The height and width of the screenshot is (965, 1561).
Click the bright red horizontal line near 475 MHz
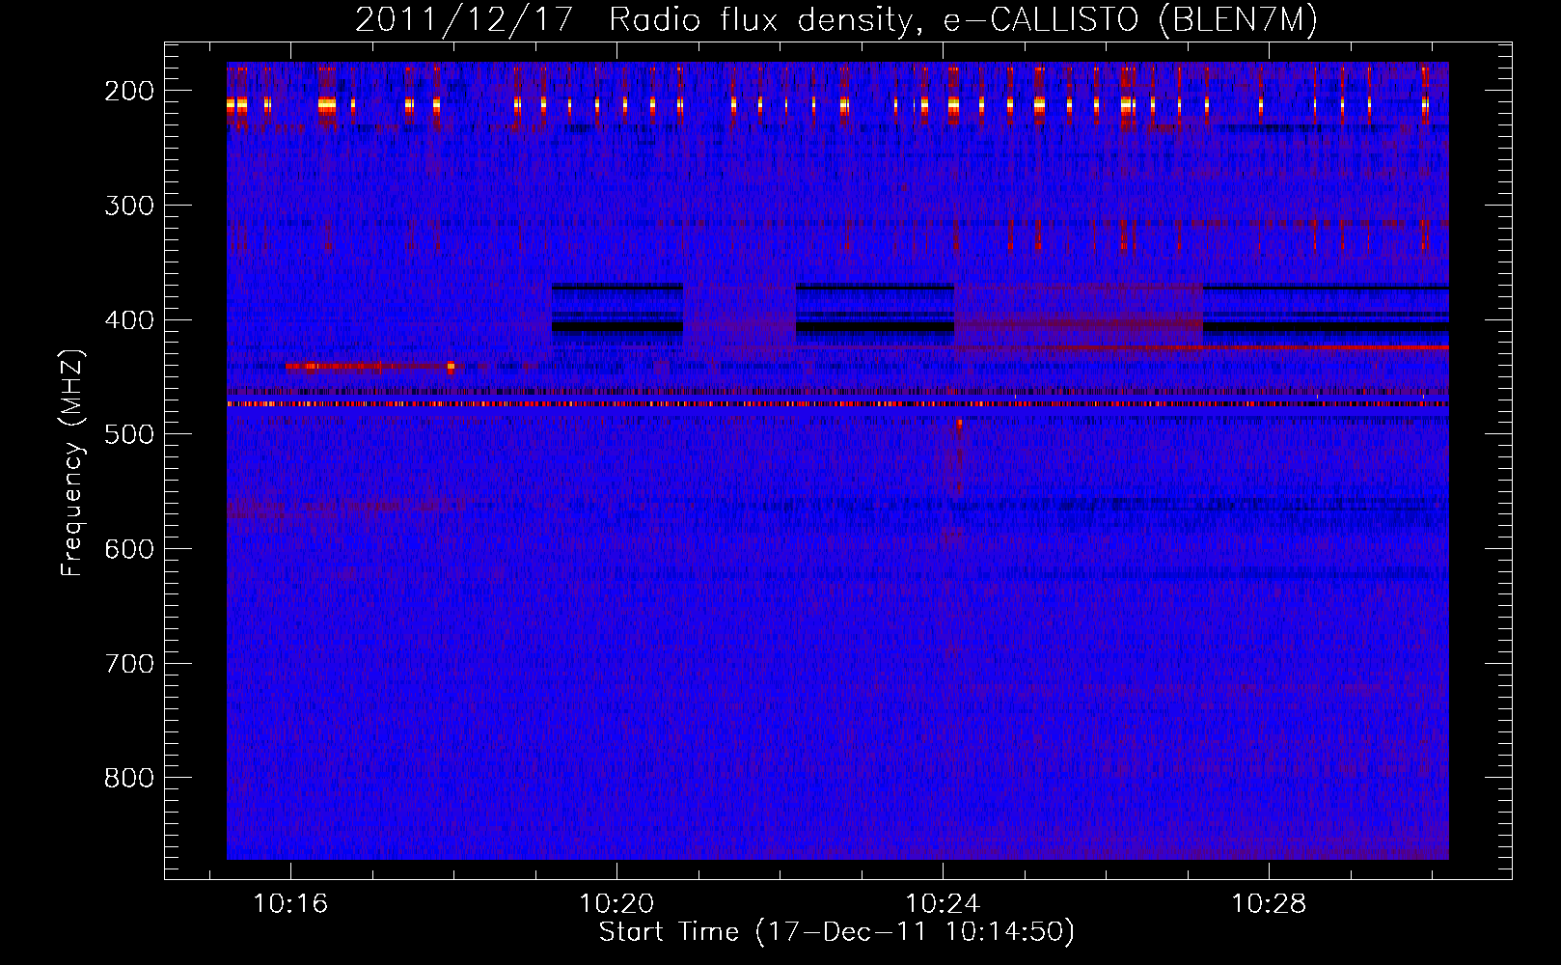[x=837, y=404]
